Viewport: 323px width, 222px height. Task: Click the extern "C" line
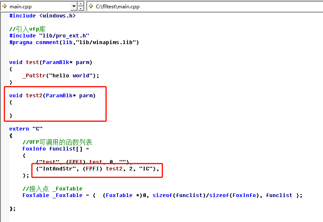coord(26,129)
